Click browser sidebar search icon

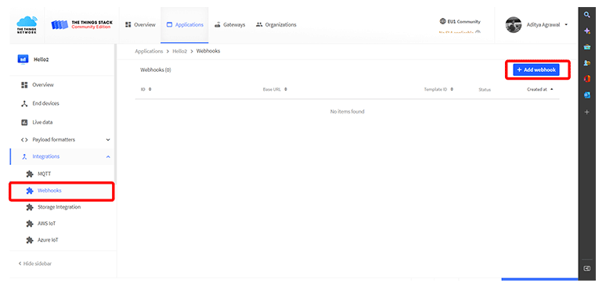click(586, 15)
